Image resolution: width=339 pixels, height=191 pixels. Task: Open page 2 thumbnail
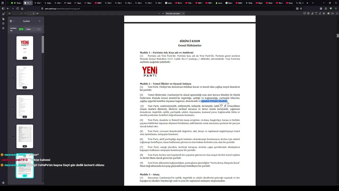pos(25,77)
